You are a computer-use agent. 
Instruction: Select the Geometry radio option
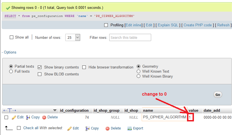[x=138, y=67]
